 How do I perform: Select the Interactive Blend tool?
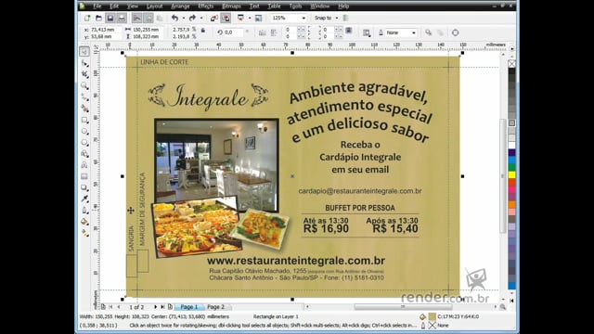pos(84,187)
